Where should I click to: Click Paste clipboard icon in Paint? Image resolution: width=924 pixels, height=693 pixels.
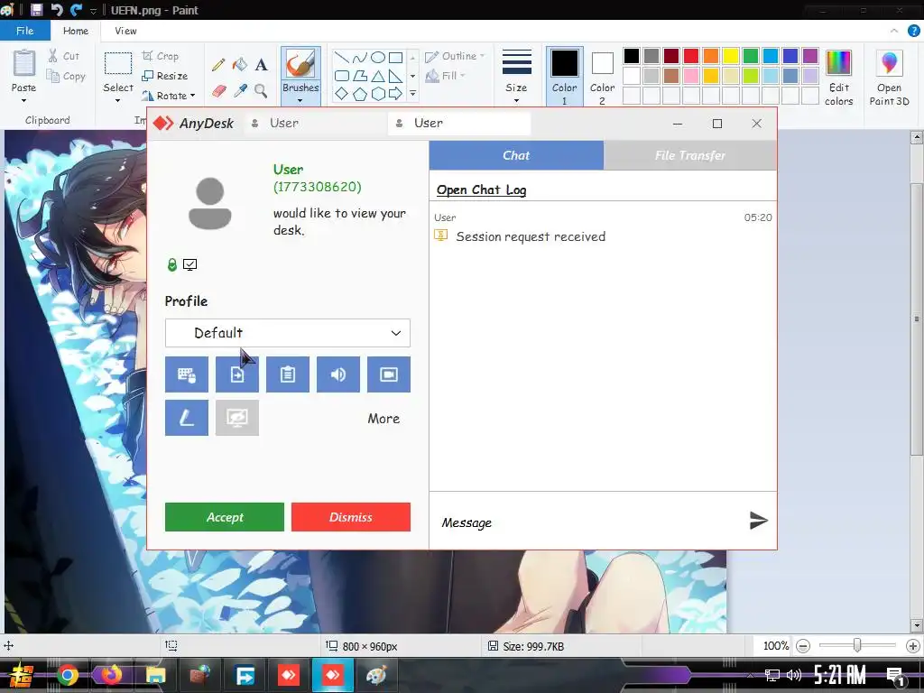24,63
